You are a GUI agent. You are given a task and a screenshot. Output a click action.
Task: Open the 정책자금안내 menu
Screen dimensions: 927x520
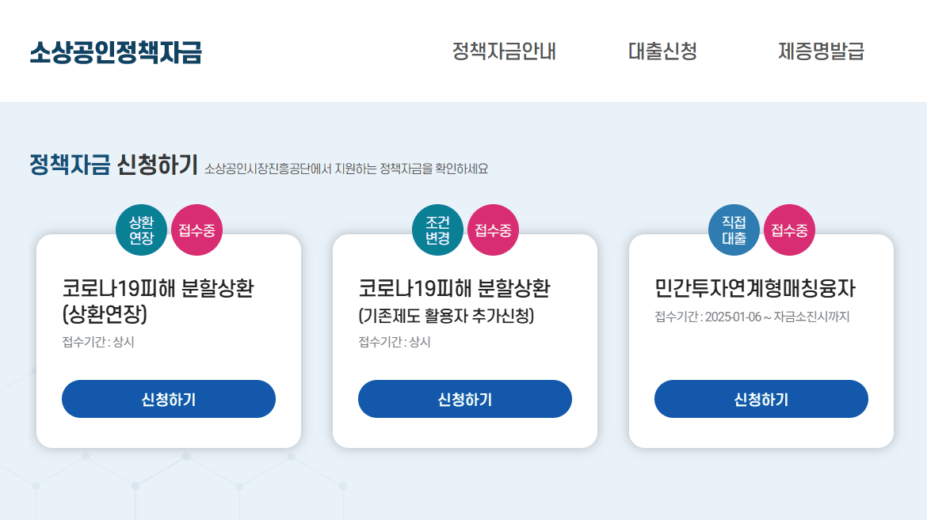(x=503, y=52)
